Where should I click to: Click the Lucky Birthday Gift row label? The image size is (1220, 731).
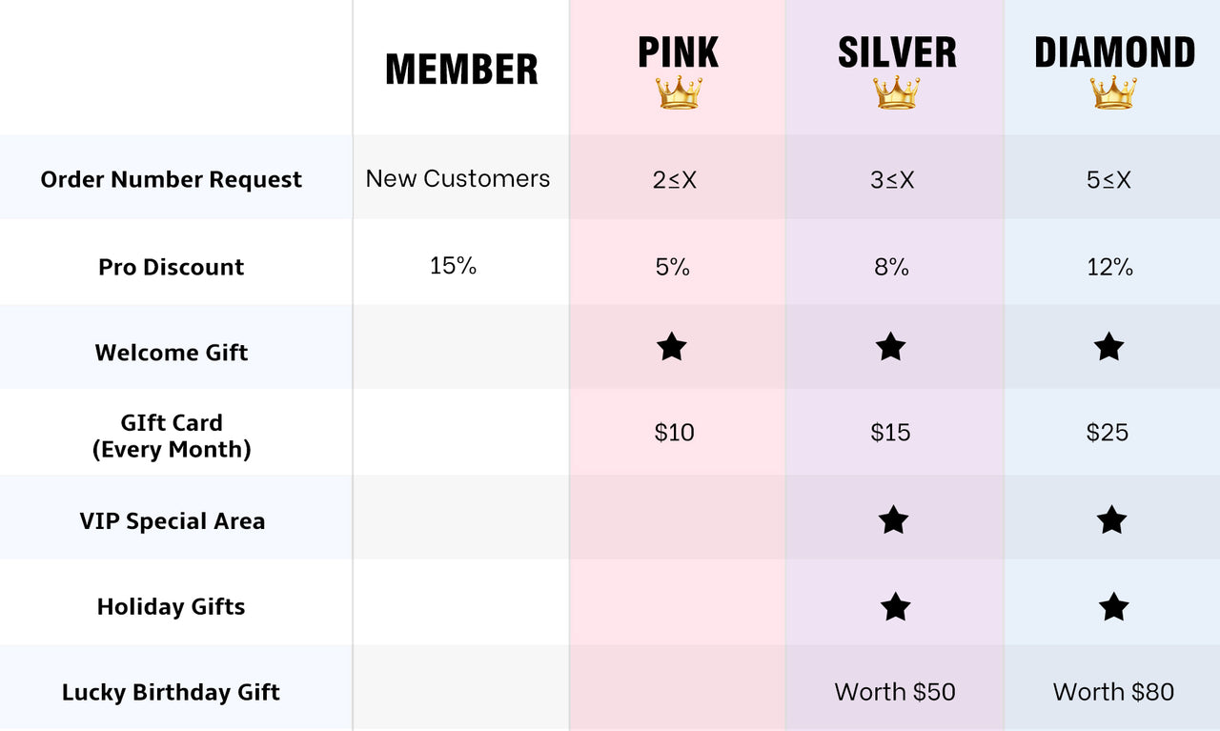172,693
